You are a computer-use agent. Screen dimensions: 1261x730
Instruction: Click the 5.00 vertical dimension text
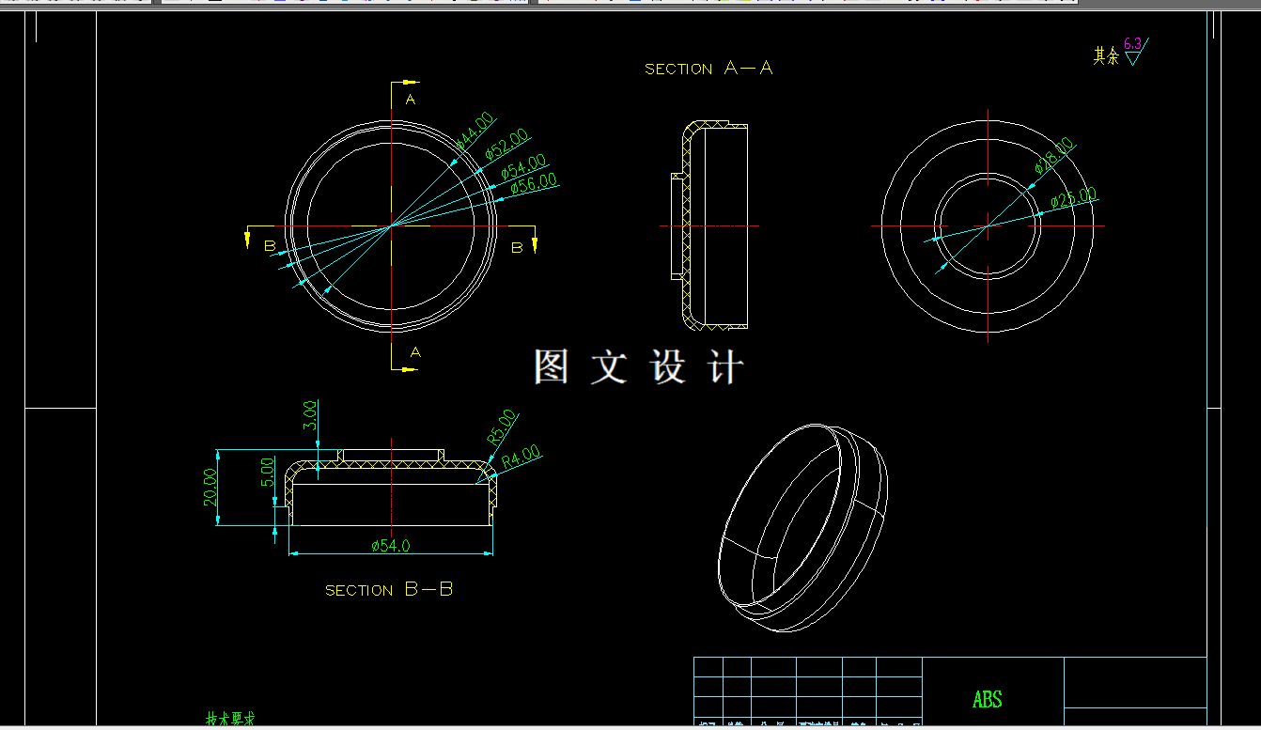click(x=268, y=472)
